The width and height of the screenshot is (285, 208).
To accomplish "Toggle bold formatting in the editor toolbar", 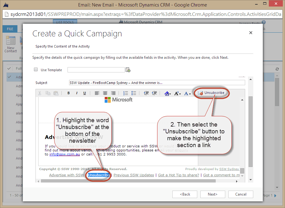I will click(68, 93).
